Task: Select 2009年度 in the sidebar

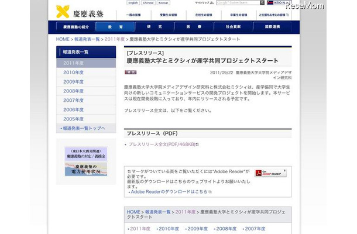Action: pos(86,82)
